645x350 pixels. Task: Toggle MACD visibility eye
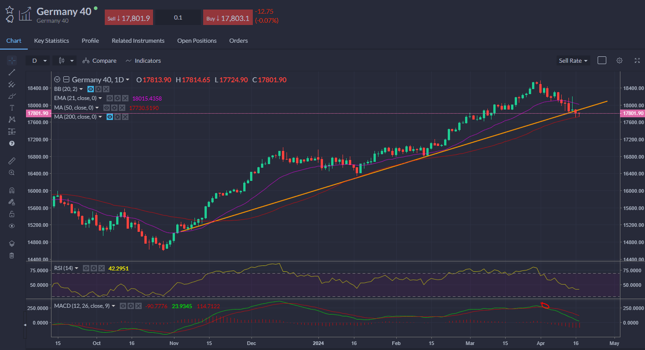point(123,306)
